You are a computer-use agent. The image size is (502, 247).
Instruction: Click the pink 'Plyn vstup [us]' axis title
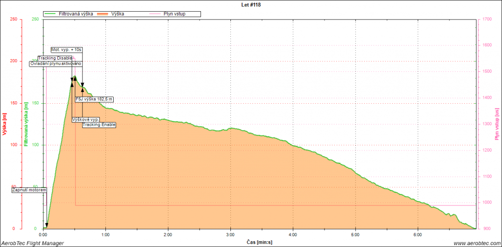tap(496, 124)
